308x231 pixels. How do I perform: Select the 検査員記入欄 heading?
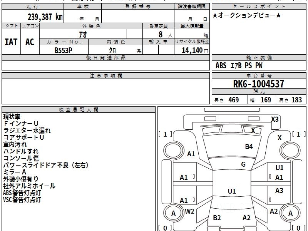(79, 110)
